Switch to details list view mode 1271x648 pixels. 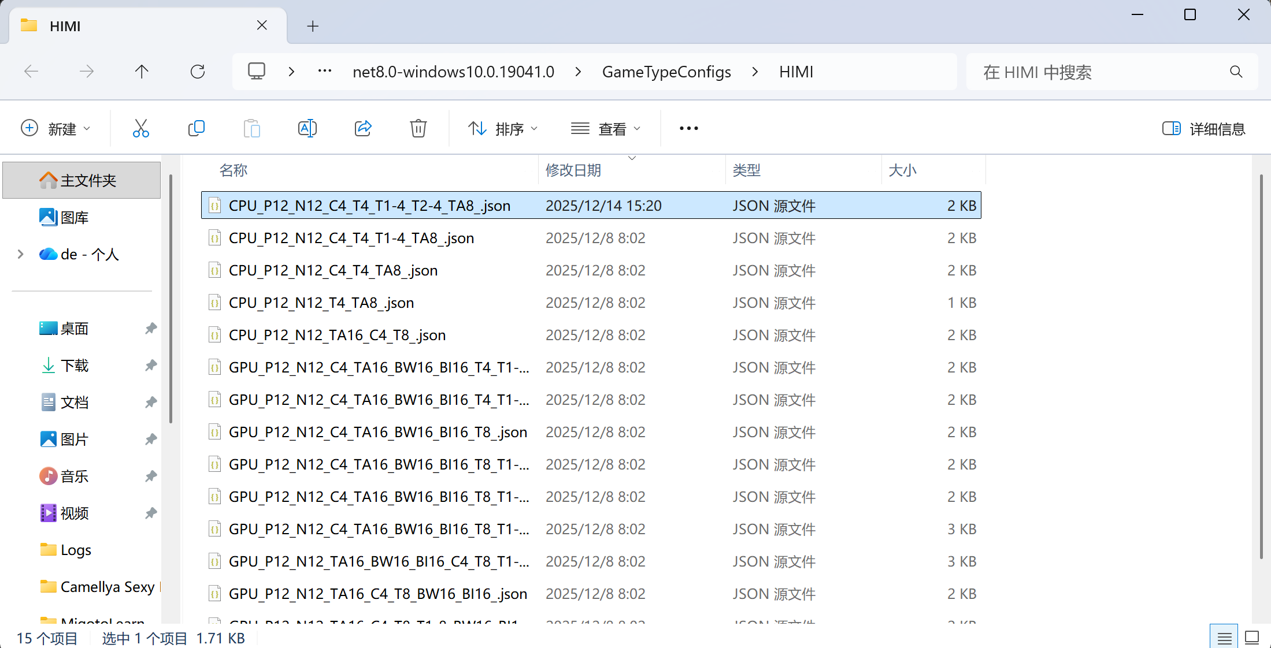(x=1224, y=636)
